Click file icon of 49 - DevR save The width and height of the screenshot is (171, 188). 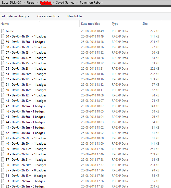point(3,95)
